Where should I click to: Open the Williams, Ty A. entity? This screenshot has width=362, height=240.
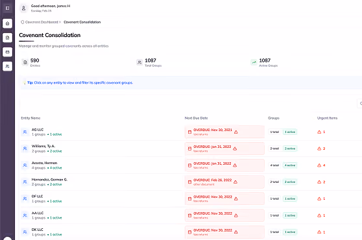(x=43, y=147)
